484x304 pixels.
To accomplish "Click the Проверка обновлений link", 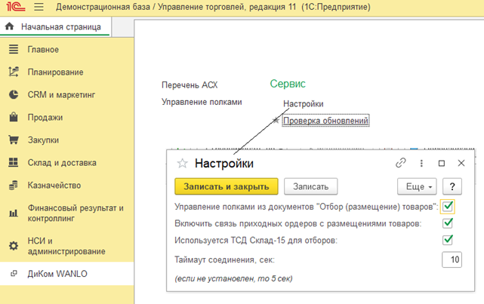I will (325, 121).
